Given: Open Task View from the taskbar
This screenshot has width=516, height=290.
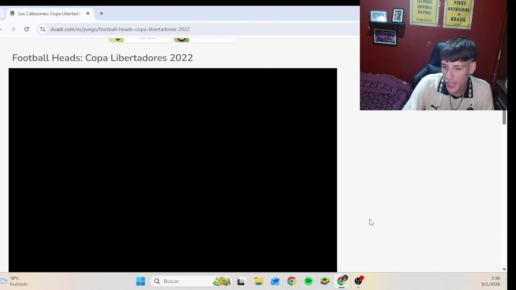Looking at the screenshot, I should [x=241, y=281].
